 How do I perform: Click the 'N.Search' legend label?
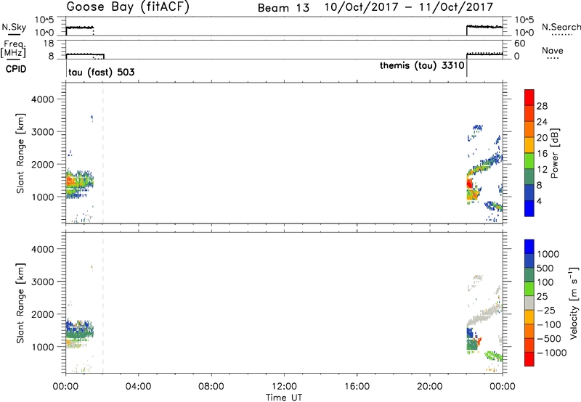coord(561,27)
